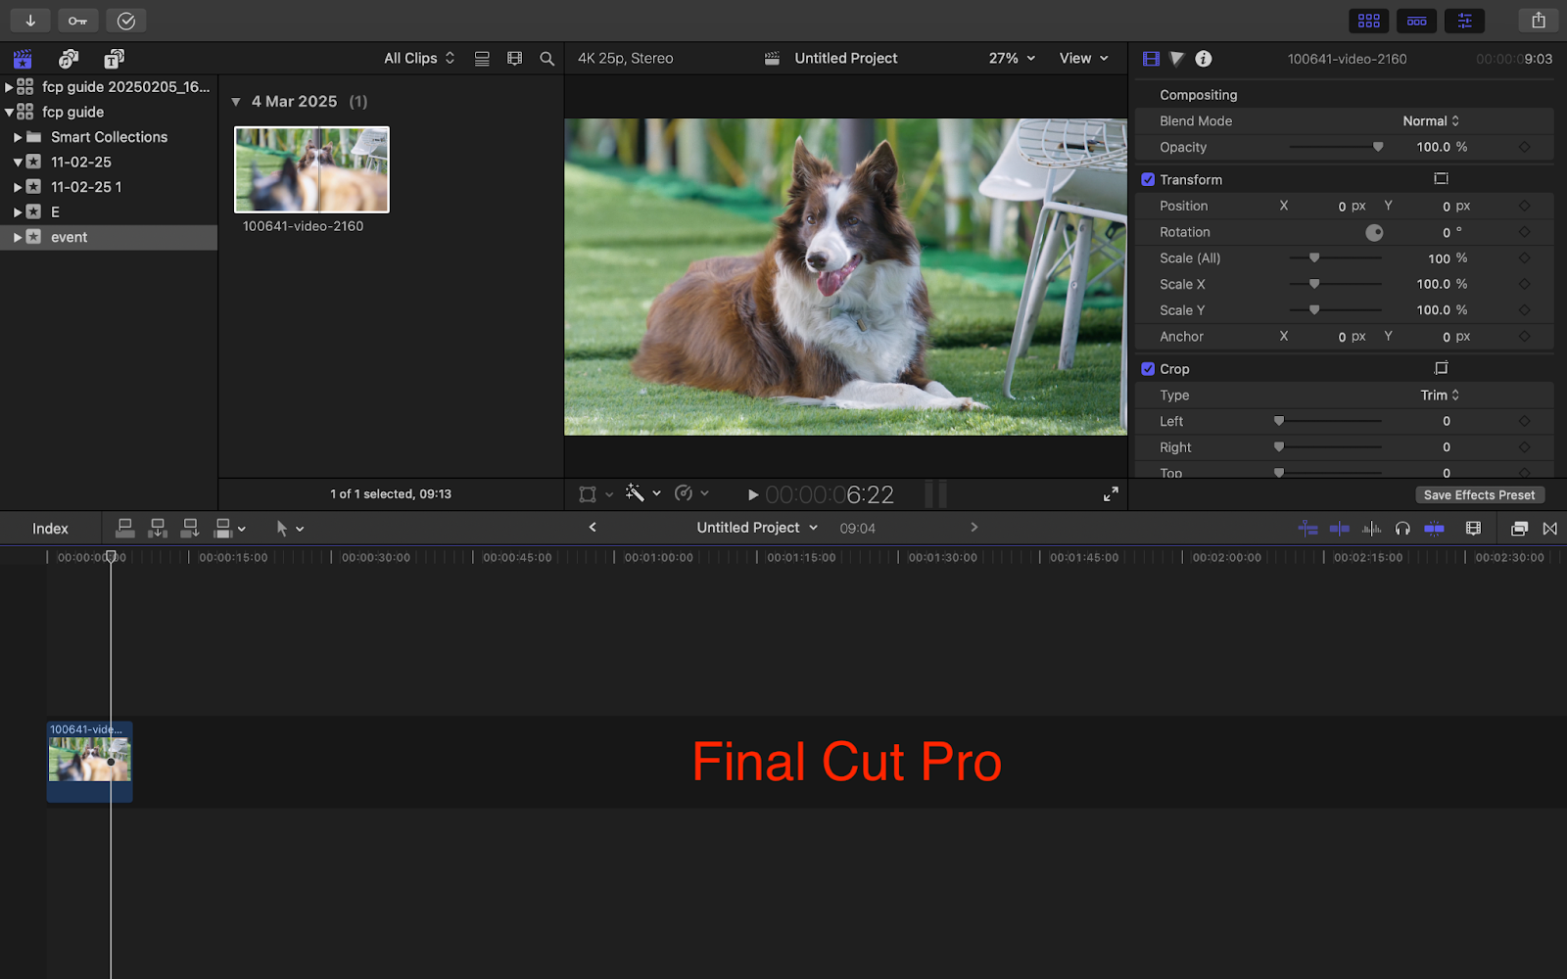Image resolution: width=1567 pixels, height=979 pixels.
Task: Open the enhancements magic wand menu
Action: [643, 493]
